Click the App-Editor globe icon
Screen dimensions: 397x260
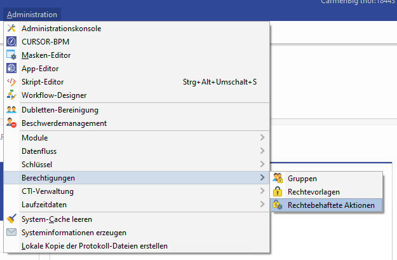[x=11, y=69]
